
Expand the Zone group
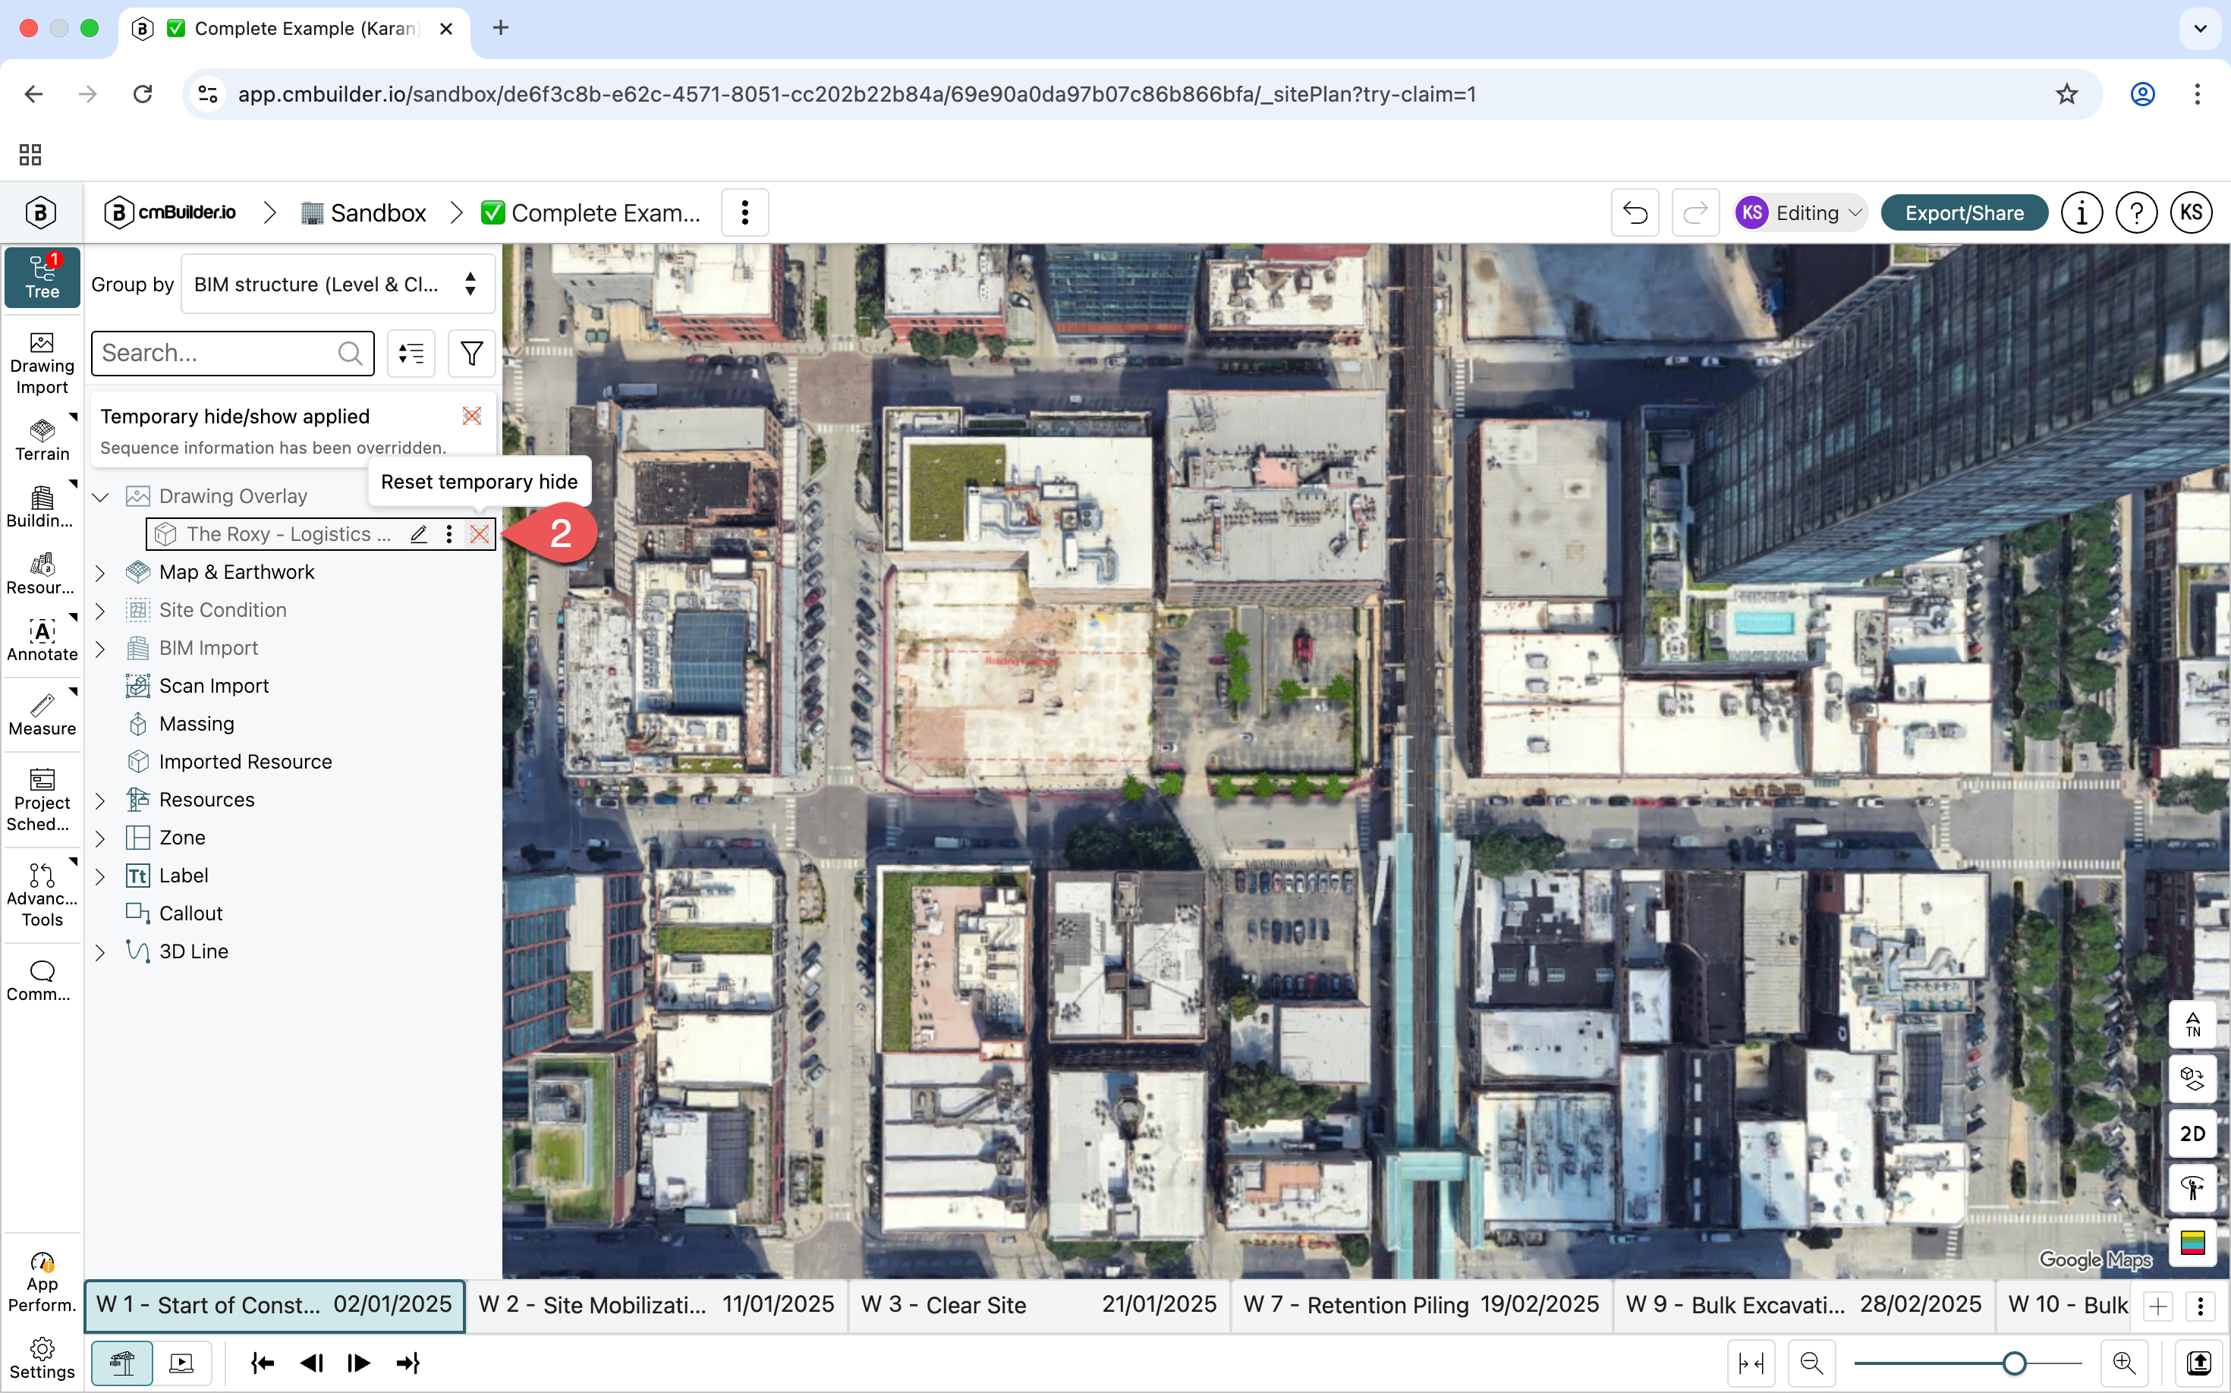[100, 838]
